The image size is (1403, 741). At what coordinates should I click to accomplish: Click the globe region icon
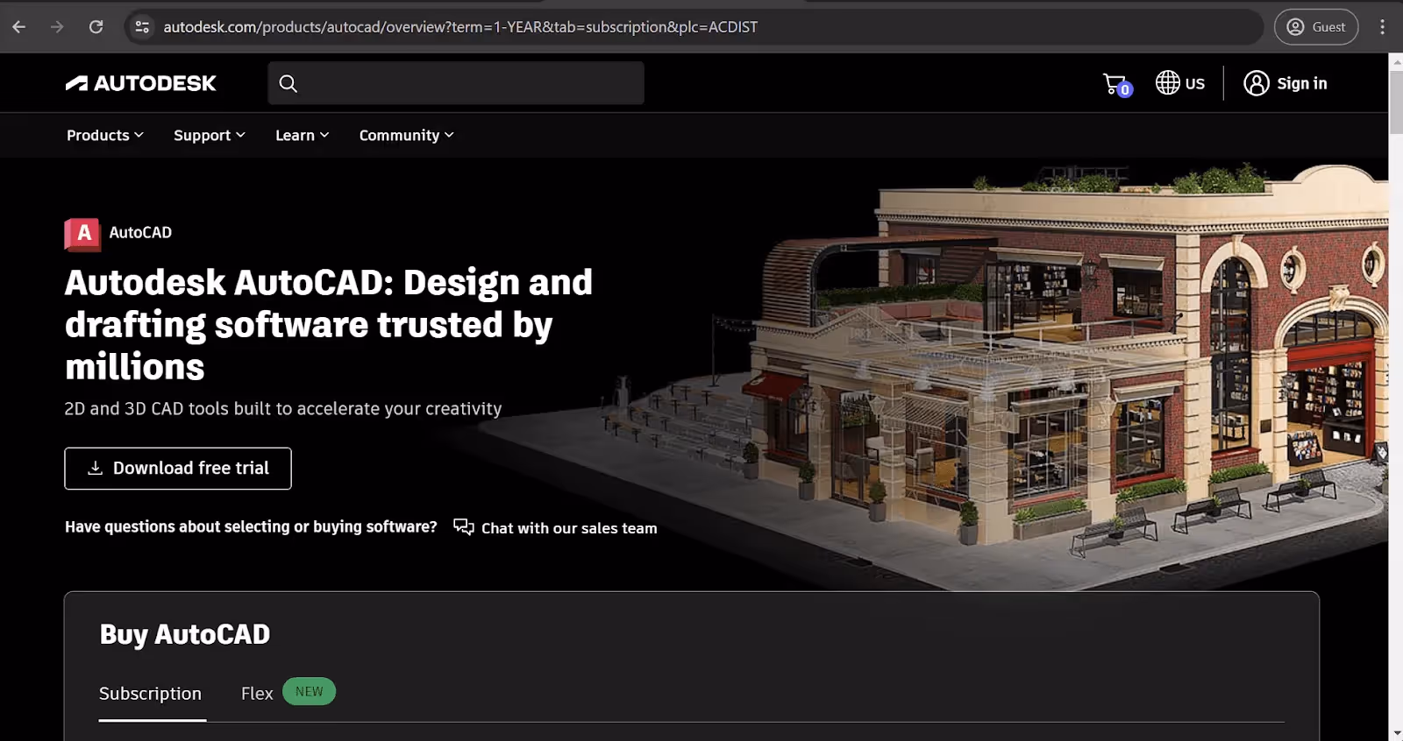[1167, 82]
